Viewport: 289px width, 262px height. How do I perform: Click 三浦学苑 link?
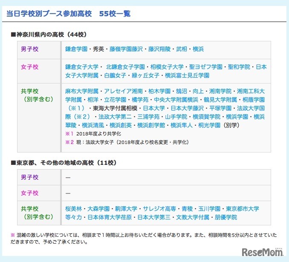click(148, 117)
